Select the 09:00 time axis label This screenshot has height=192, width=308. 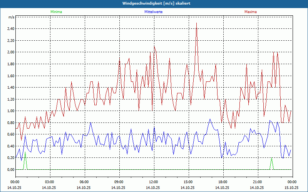point(119,182)
